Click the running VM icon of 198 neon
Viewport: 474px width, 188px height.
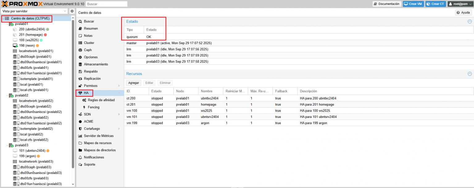(15, 45)
